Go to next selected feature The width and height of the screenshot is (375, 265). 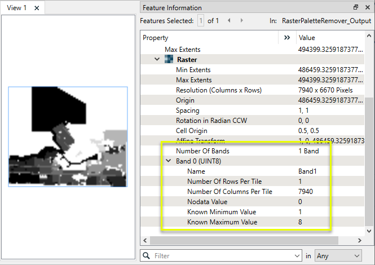[242, 21]
